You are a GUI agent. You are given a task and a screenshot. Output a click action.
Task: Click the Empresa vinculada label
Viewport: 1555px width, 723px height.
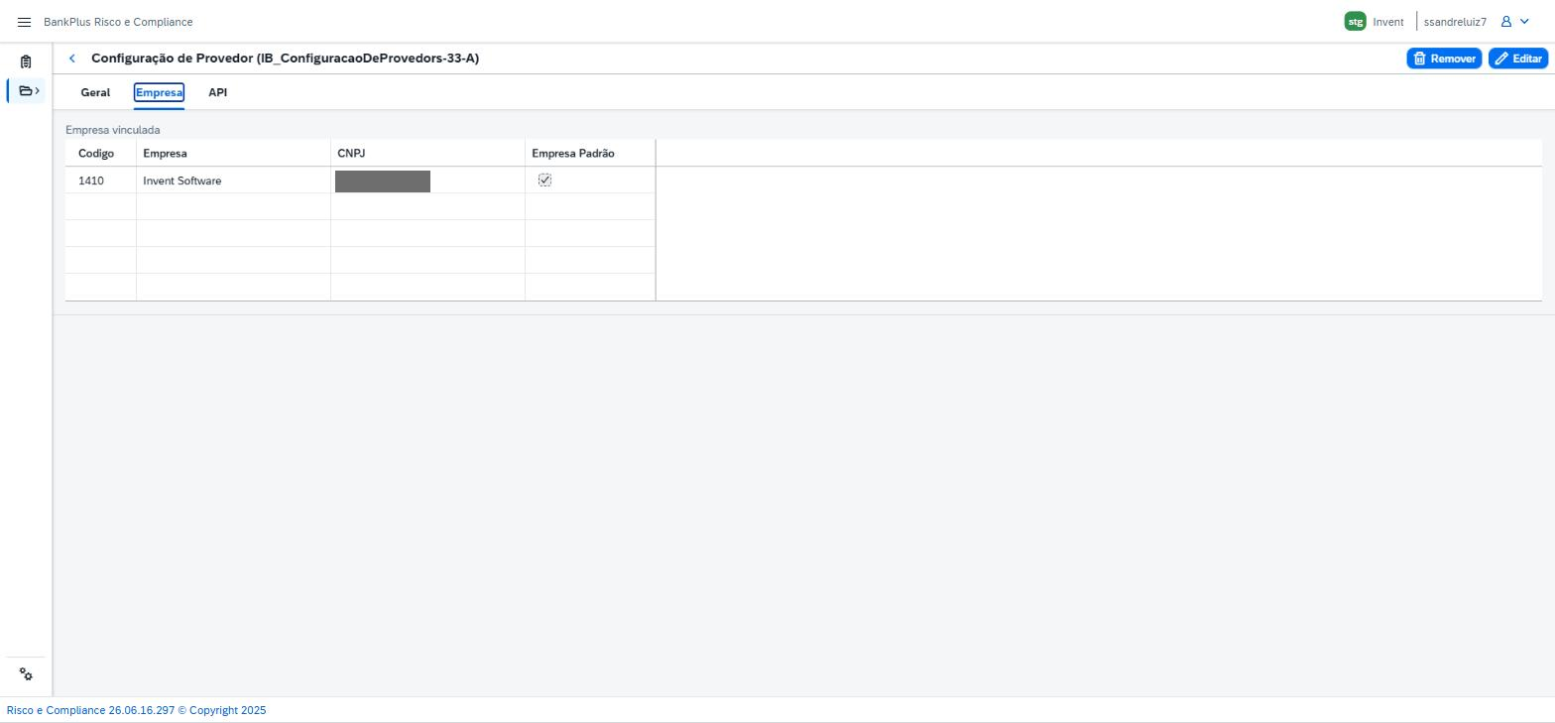coord(112,130)
